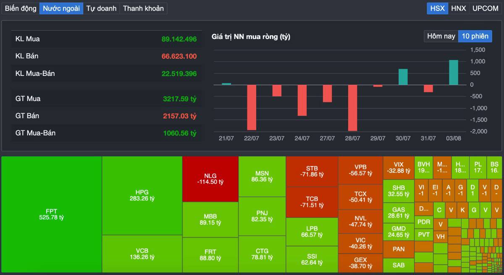Switch to the Biến động tab
The height and width of the screenshot is (275, 504).
21,8
